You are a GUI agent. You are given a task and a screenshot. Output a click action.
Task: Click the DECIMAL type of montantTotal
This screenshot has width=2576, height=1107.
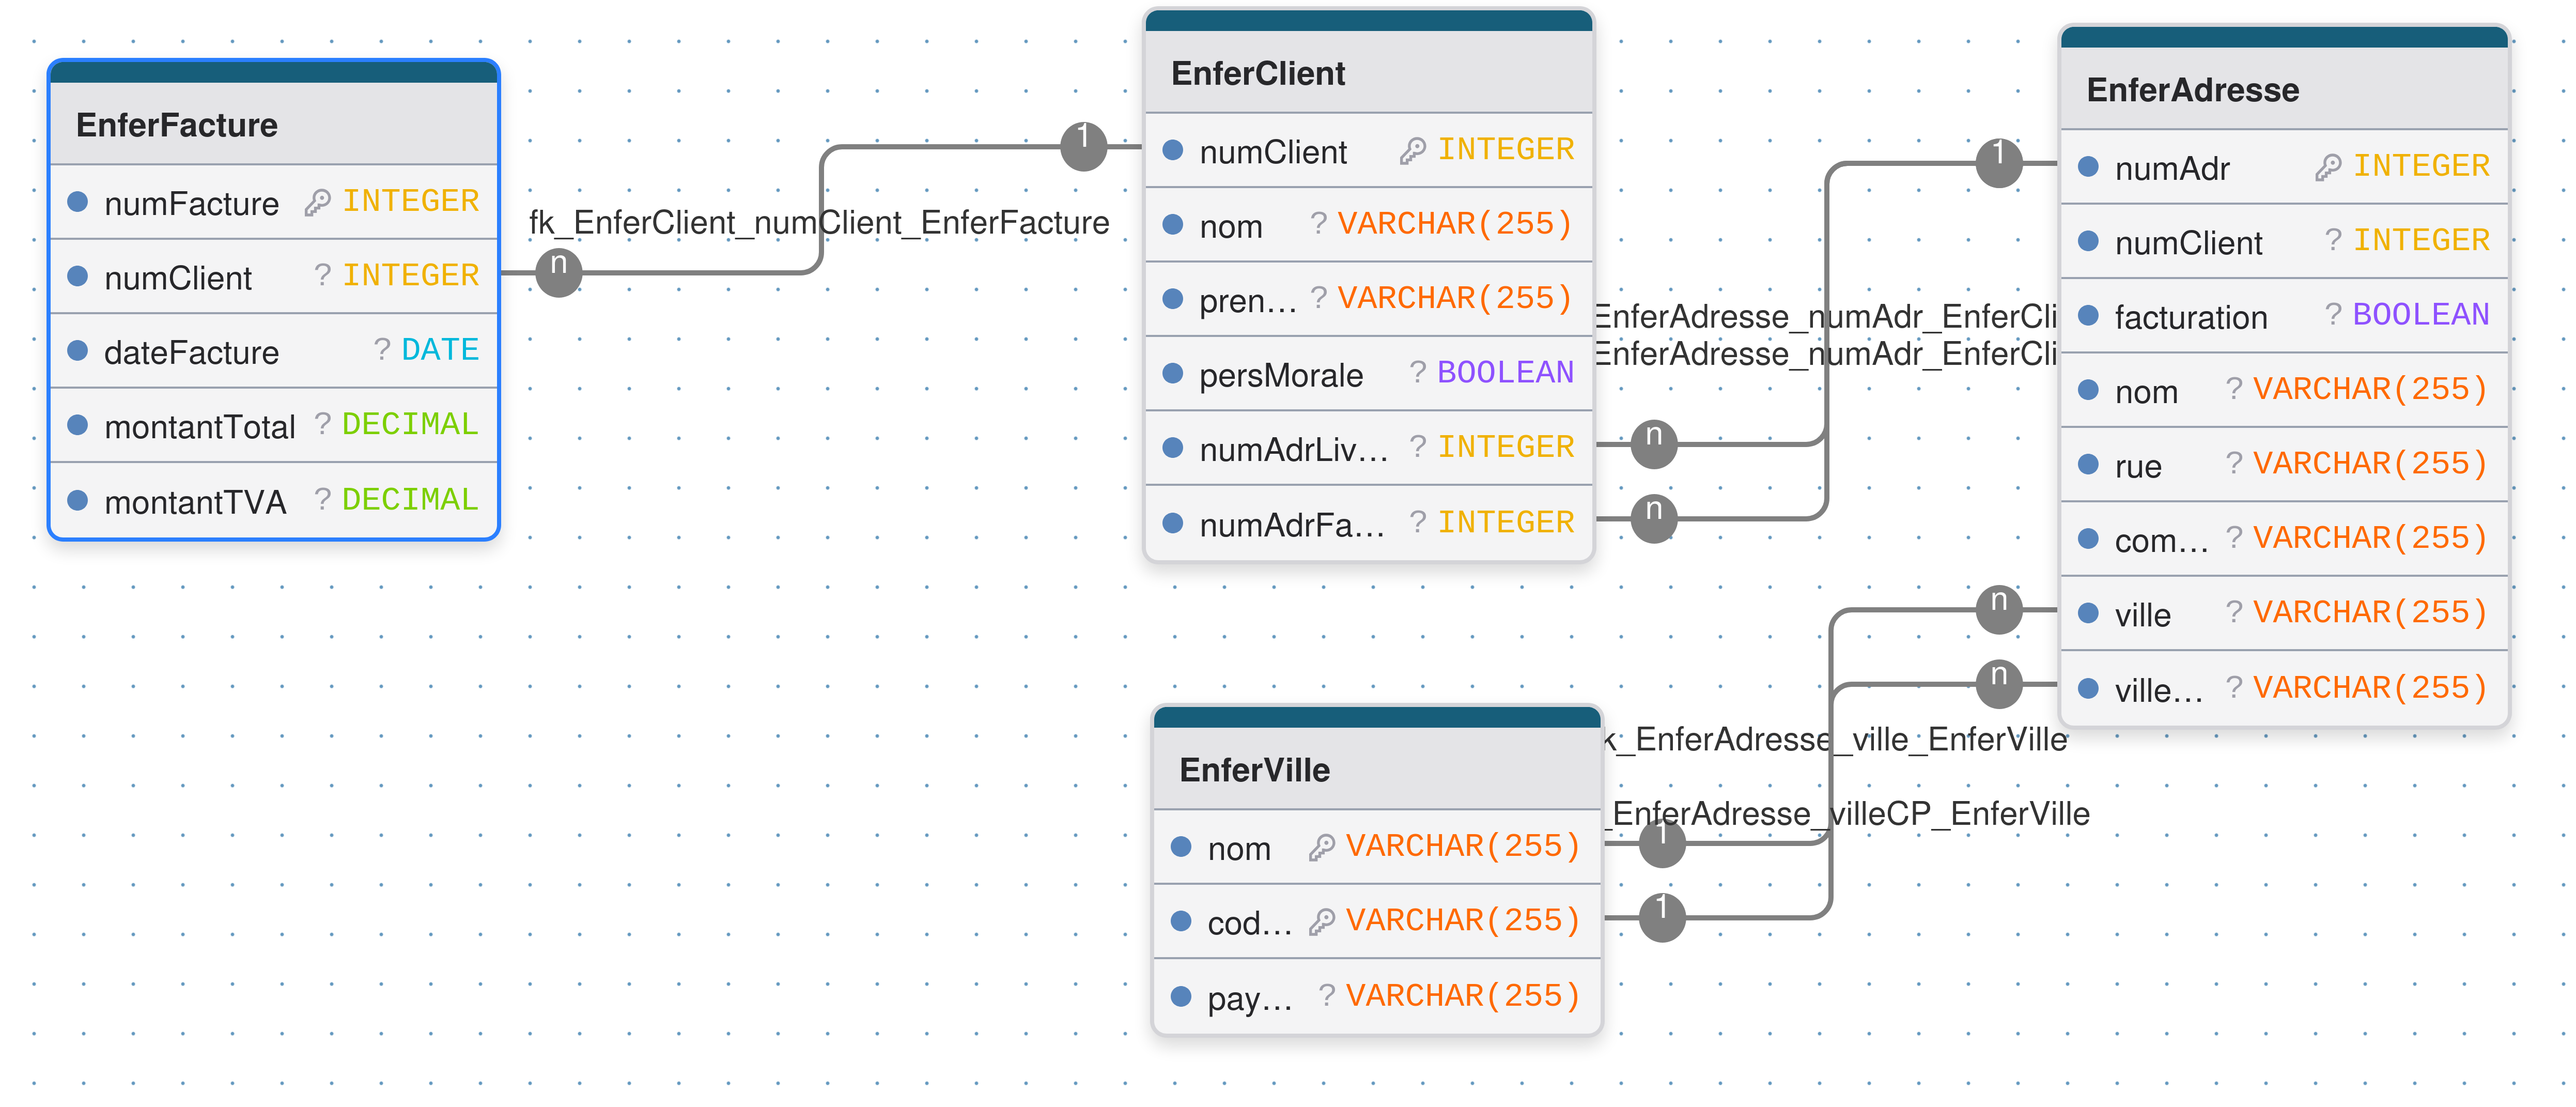click(410, 424)
